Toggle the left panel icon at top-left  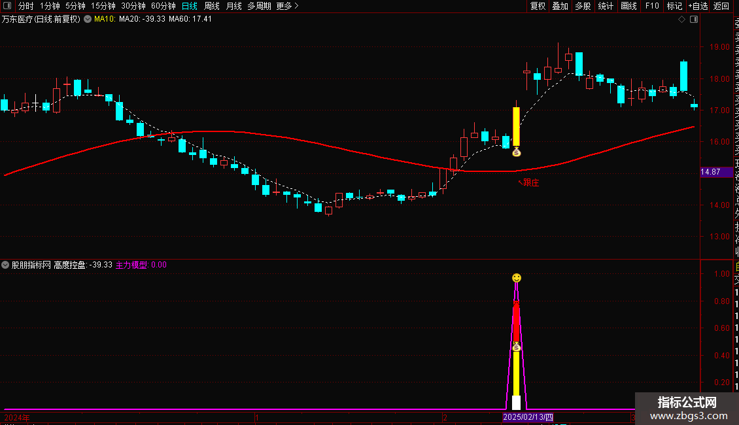point(7,6)
